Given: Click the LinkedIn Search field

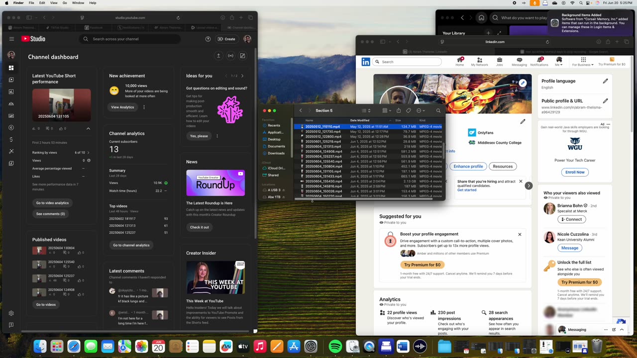Looking at the screenshot, I should 407,62.
